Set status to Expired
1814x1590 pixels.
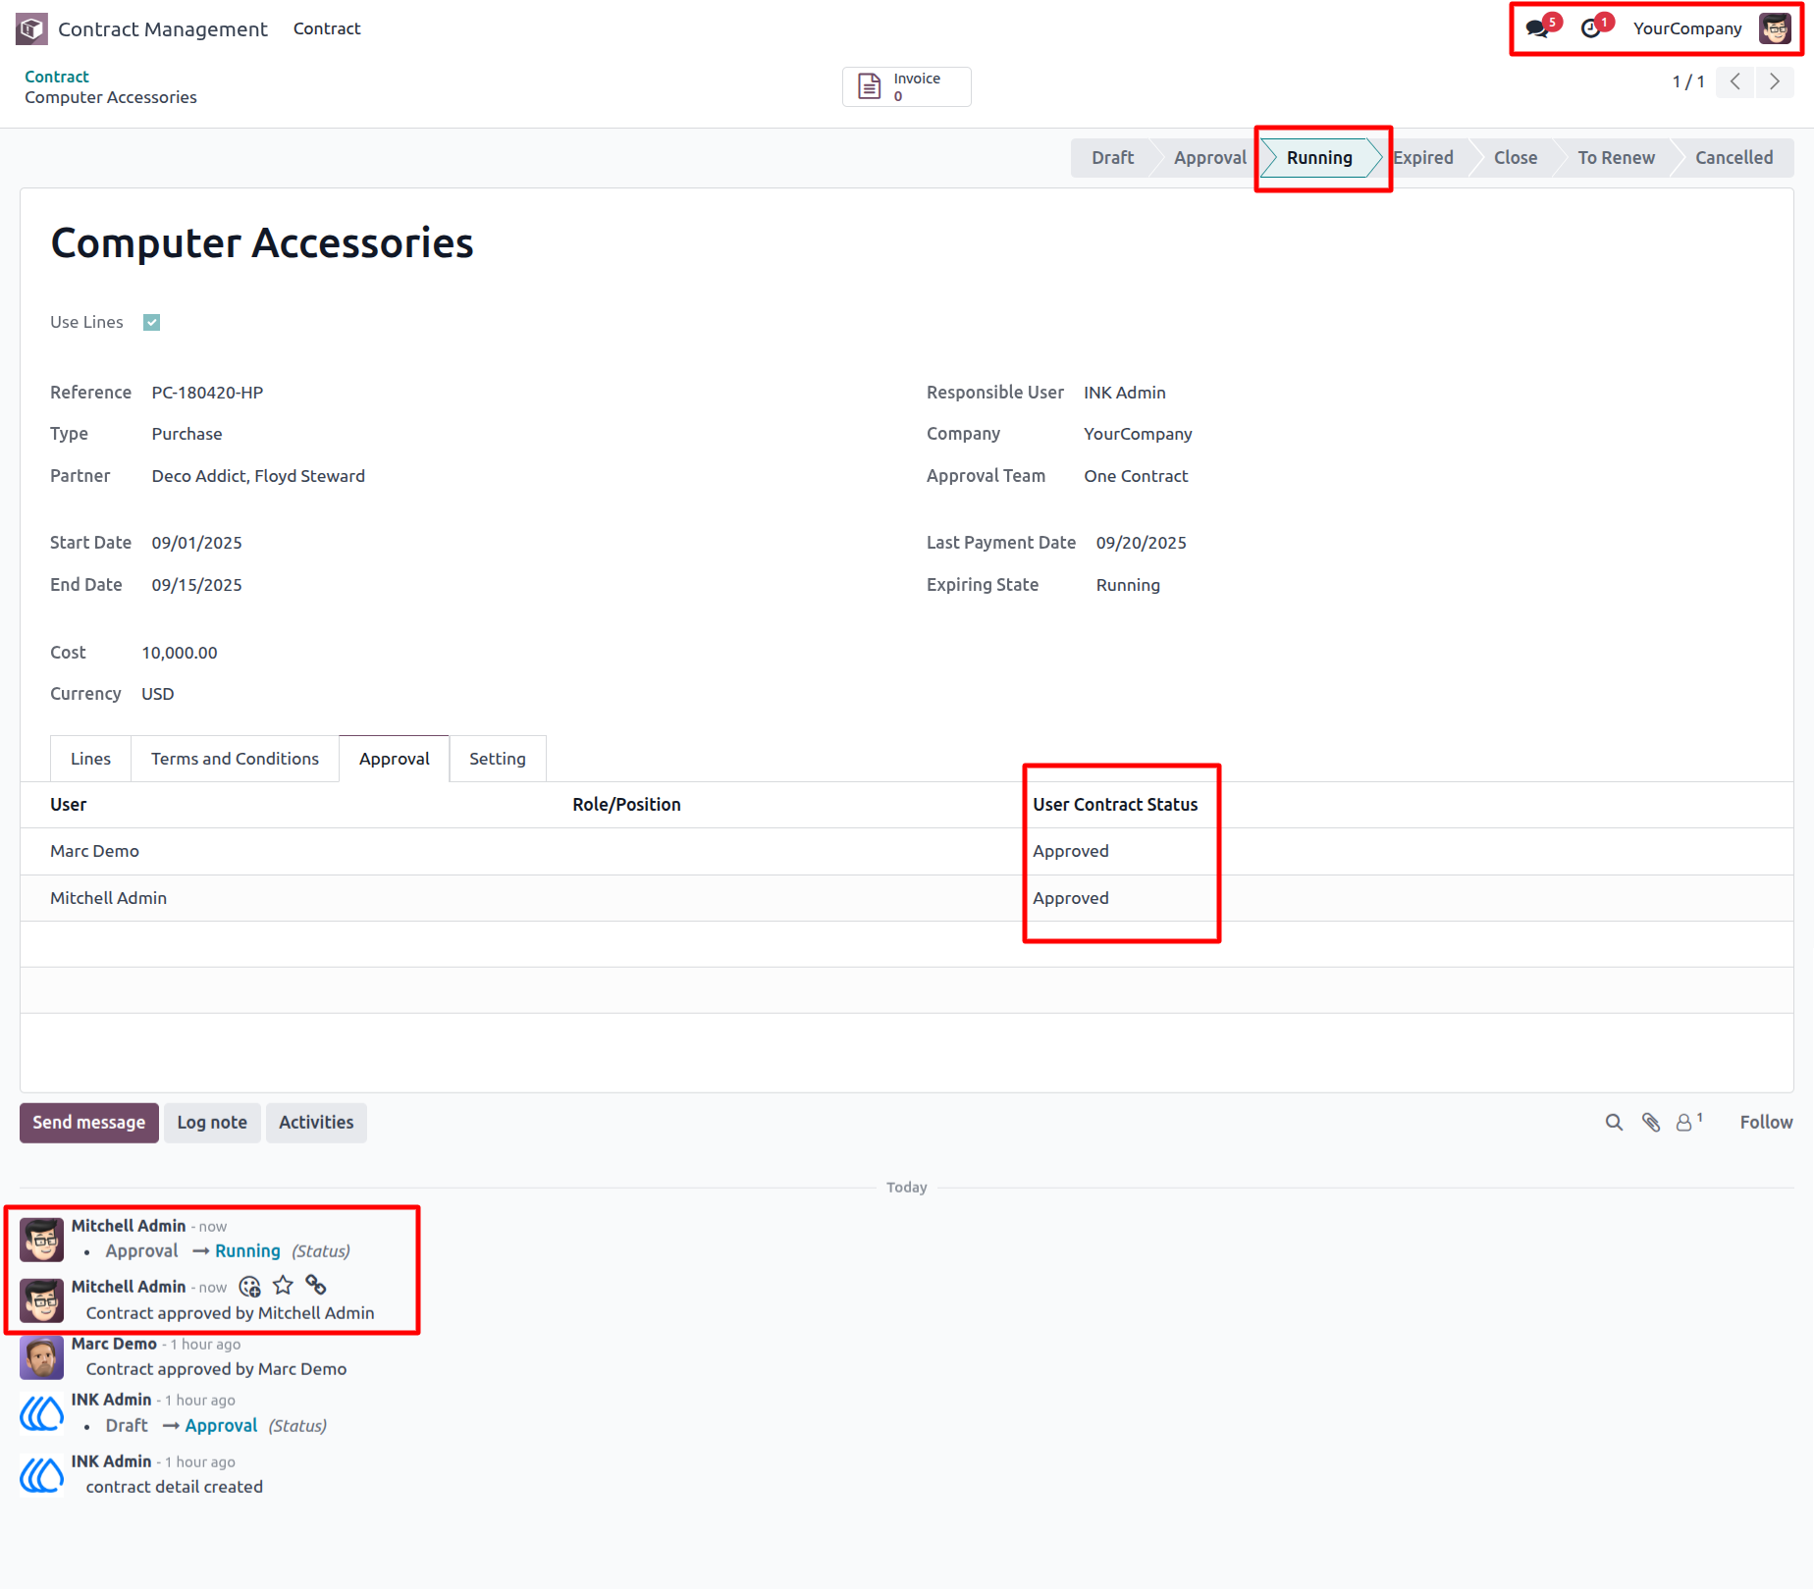[1423, 158]
